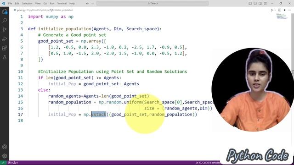Image resolution: width=294 pixels, height=165 pixels.
Task: Toggle the bottom panel layout
Action: 255,3
